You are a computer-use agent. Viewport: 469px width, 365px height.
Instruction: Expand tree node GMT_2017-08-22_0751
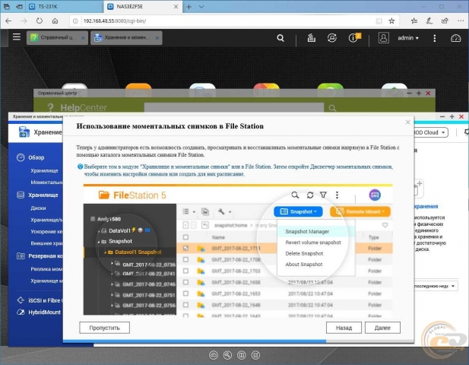(x=112, y=295)
